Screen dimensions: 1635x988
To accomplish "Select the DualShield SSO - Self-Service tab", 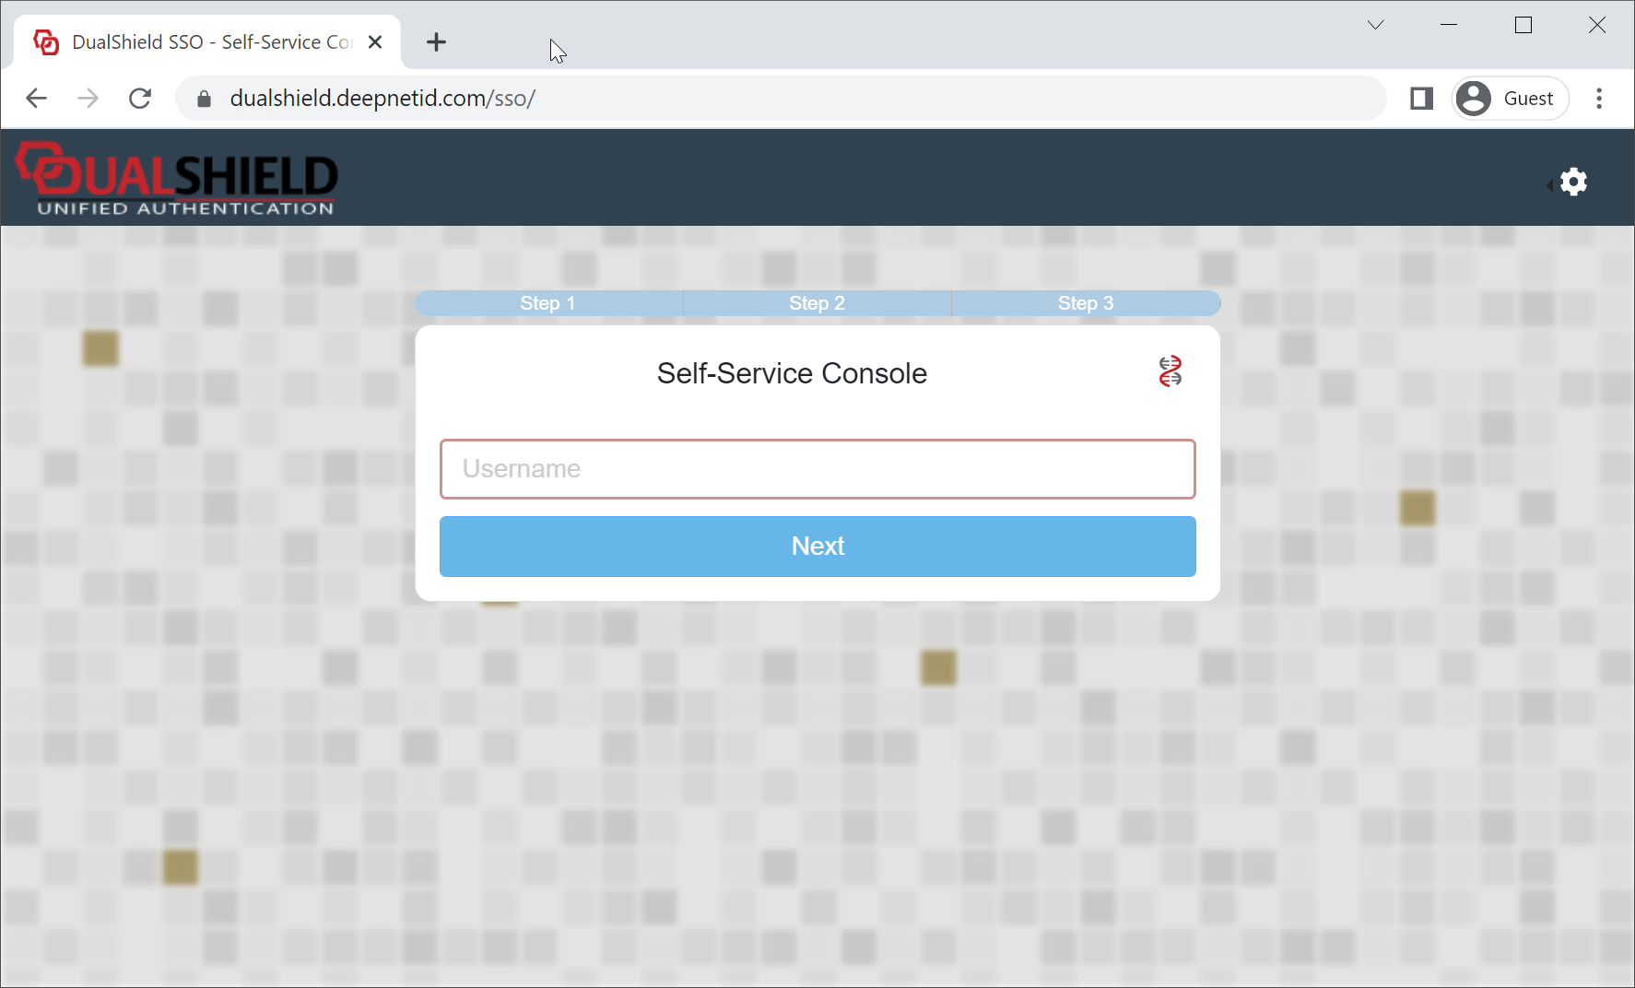I will (x=208, y=42).
